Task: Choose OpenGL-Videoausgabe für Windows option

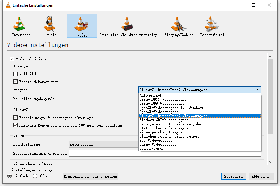Action: [x=199, y=108]
